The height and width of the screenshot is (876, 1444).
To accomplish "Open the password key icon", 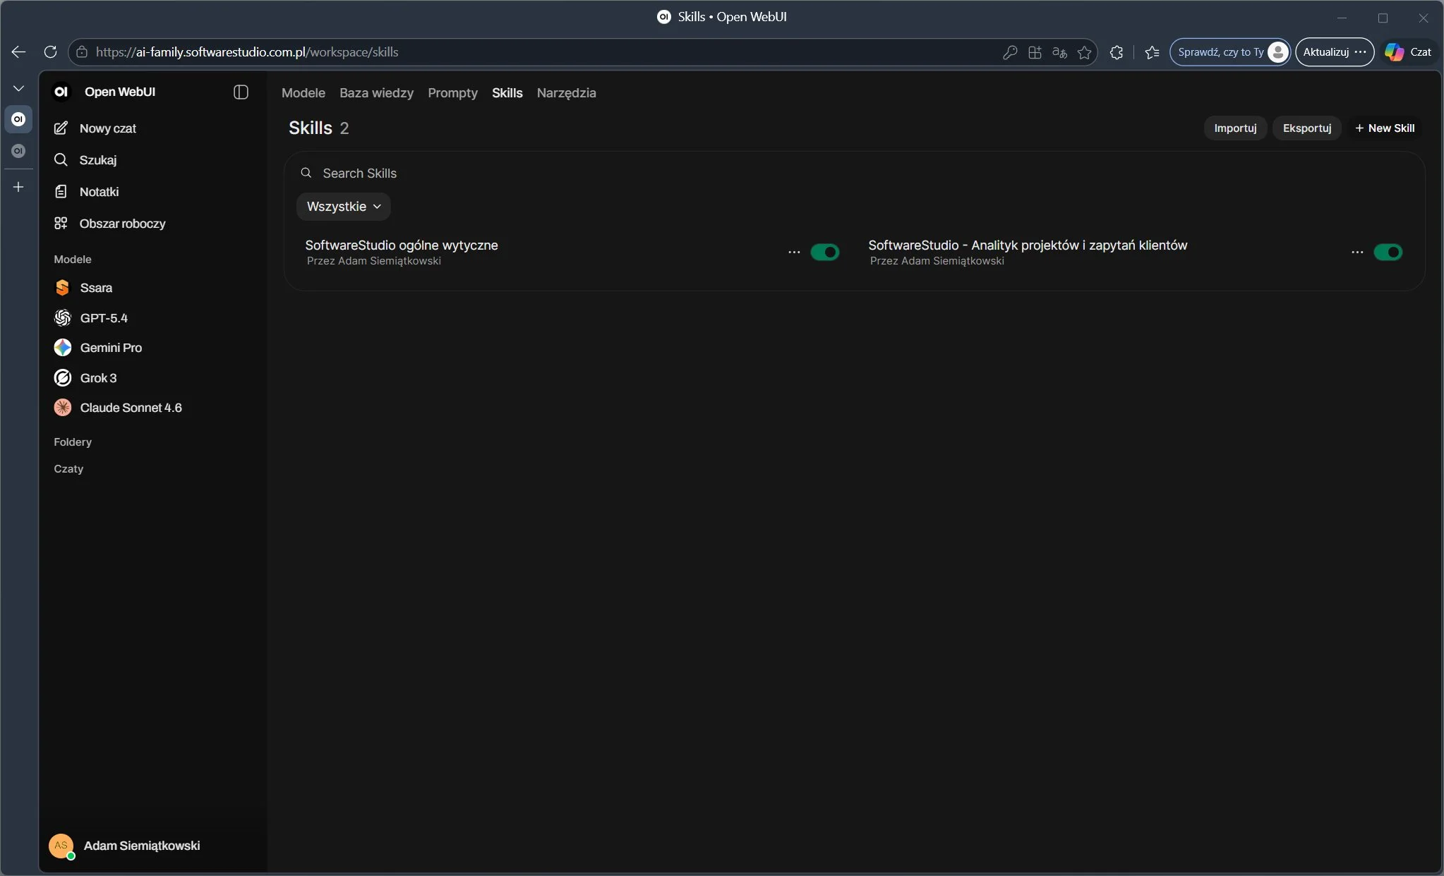I will (1010, 52).
